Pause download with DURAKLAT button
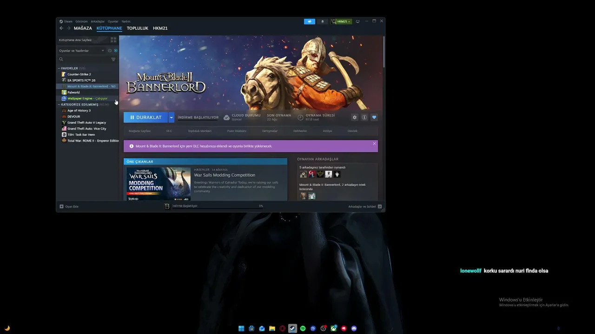Image resolution: width=595 pixels, height=334 pixels. 146,117
